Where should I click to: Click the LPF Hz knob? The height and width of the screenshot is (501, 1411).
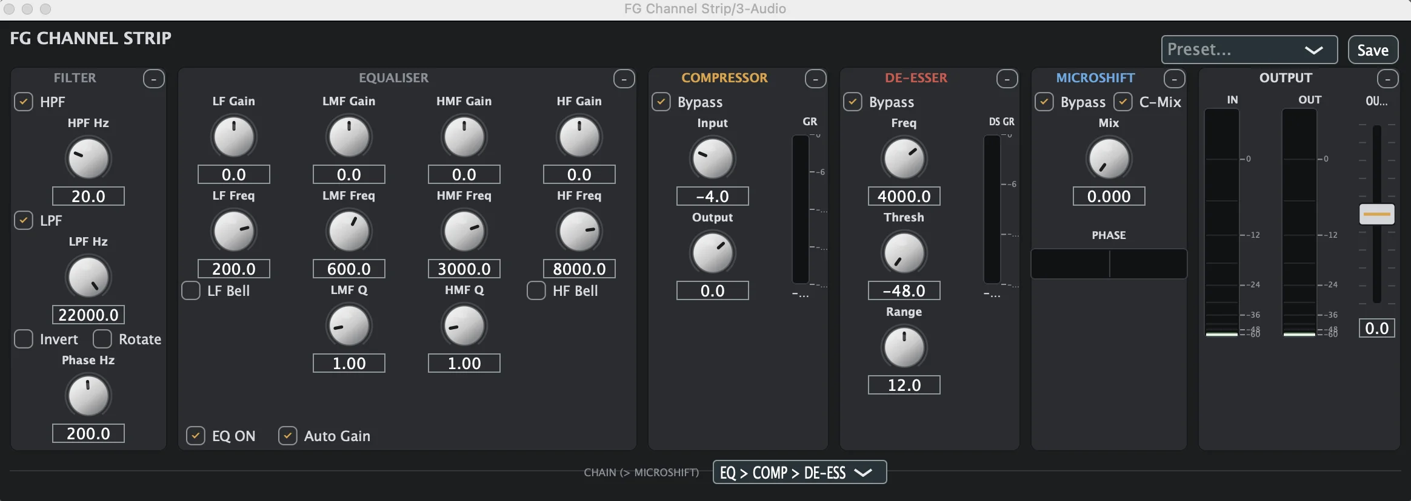(x=88, y=277)
